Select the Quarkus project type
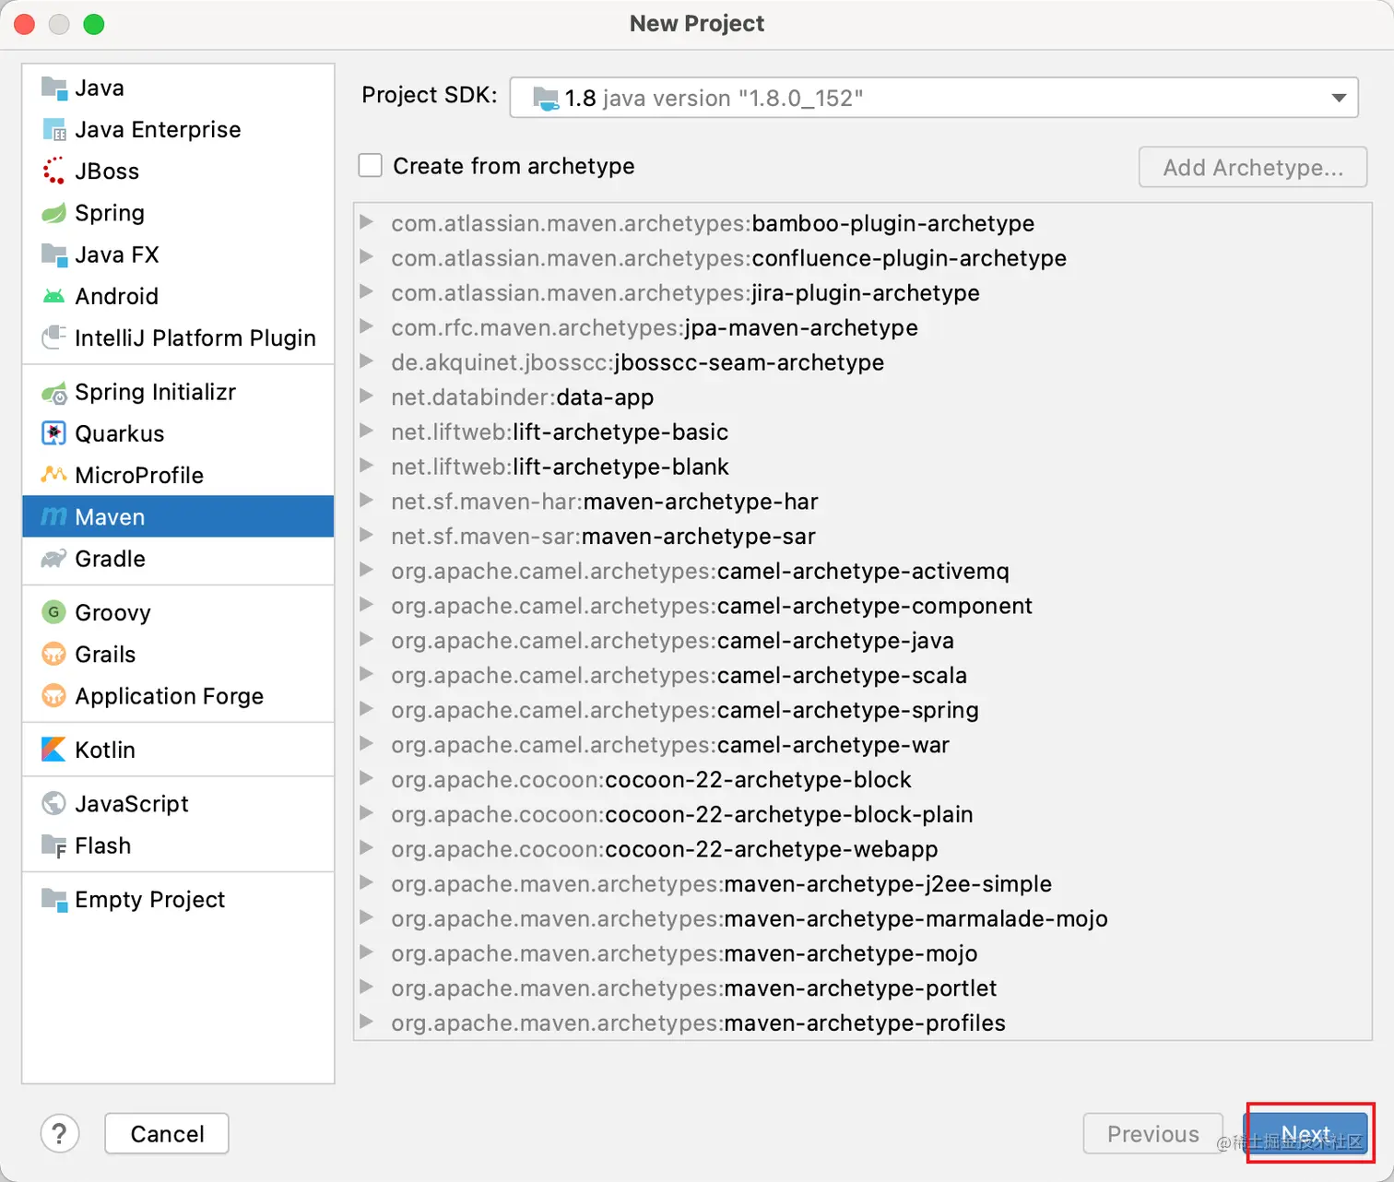Viewport: 1394px width, 1182px height. [178, 433]
